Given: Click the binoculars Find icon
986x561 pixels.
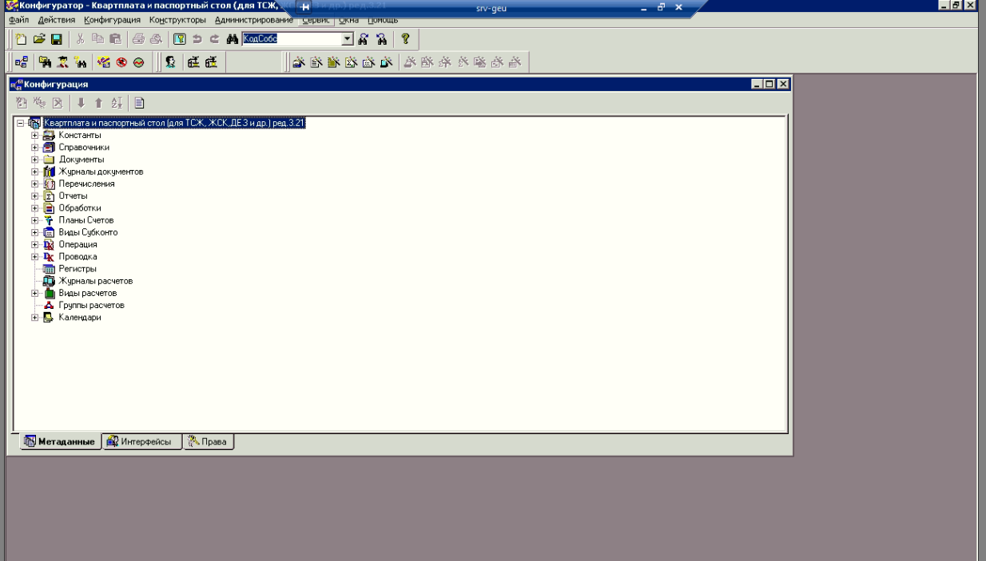Looking at the screenshot, I should [x=233, y=38].
